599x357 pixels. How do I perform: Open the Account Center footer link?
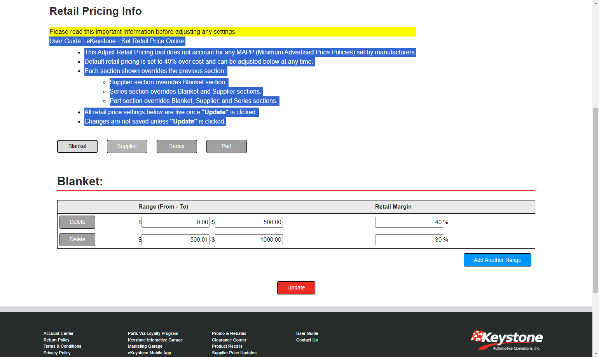click(58, 333)
